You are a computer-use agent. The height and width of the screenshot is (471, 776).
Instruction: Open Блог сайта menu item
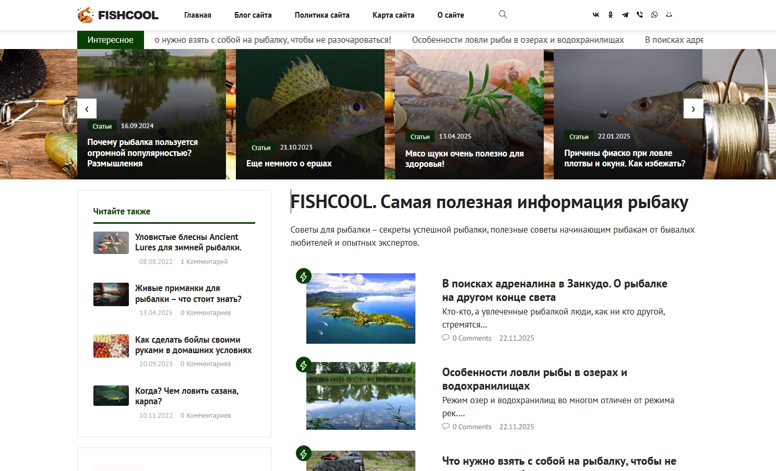[253, 15]
